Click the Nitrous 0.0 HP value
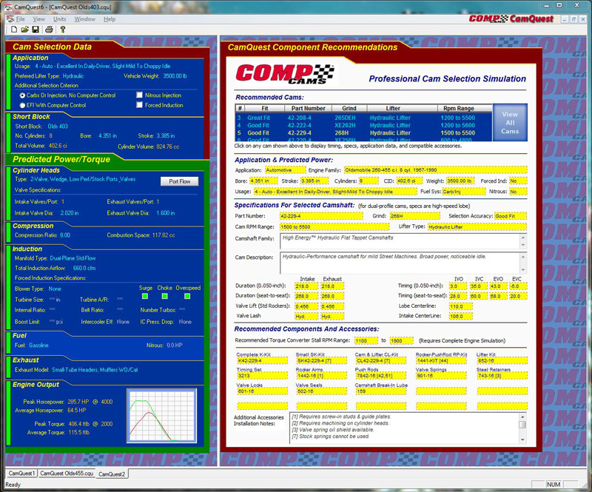The image size is (592, 492). [175, 346]
